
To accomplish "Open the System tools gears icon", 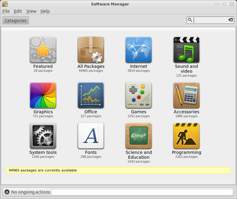I will [x=43, y=136].
